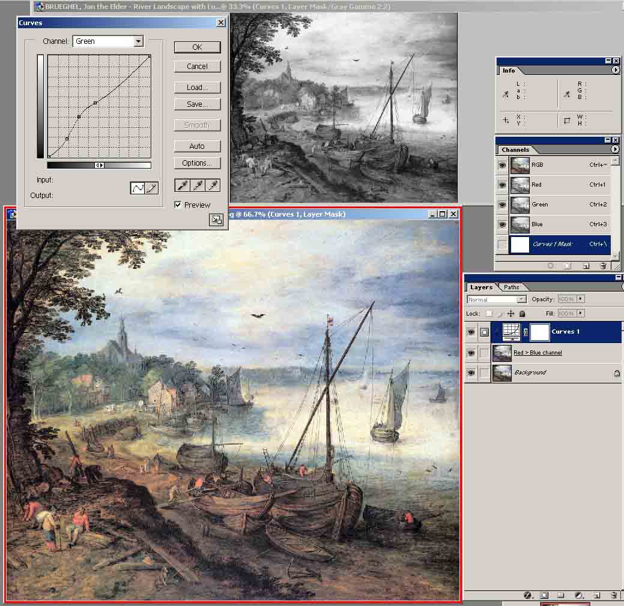Create new adjustment layer from Layers panel
Image resolution: width=624 pixels, height=606 pixels.
click(x=579, y=595)
